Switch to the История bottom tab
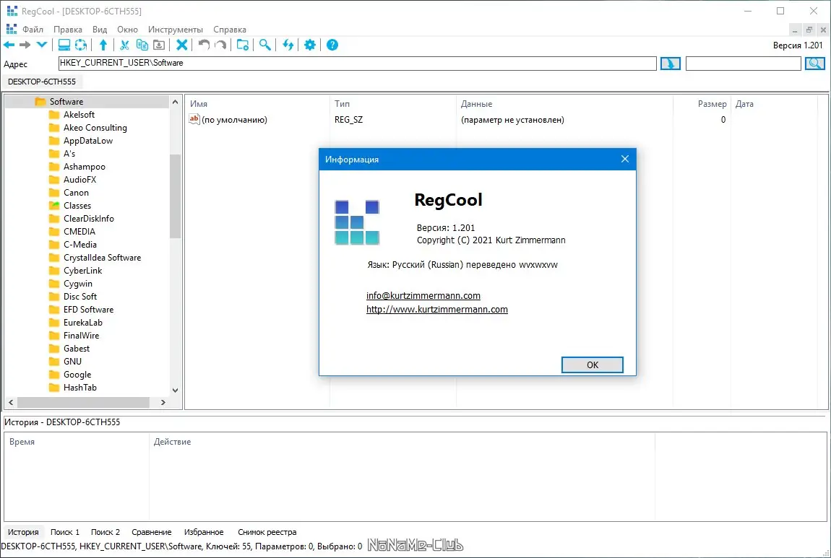The width and height of the screenshot is (831, 558). pyautogui.click(x=23, y=532)
